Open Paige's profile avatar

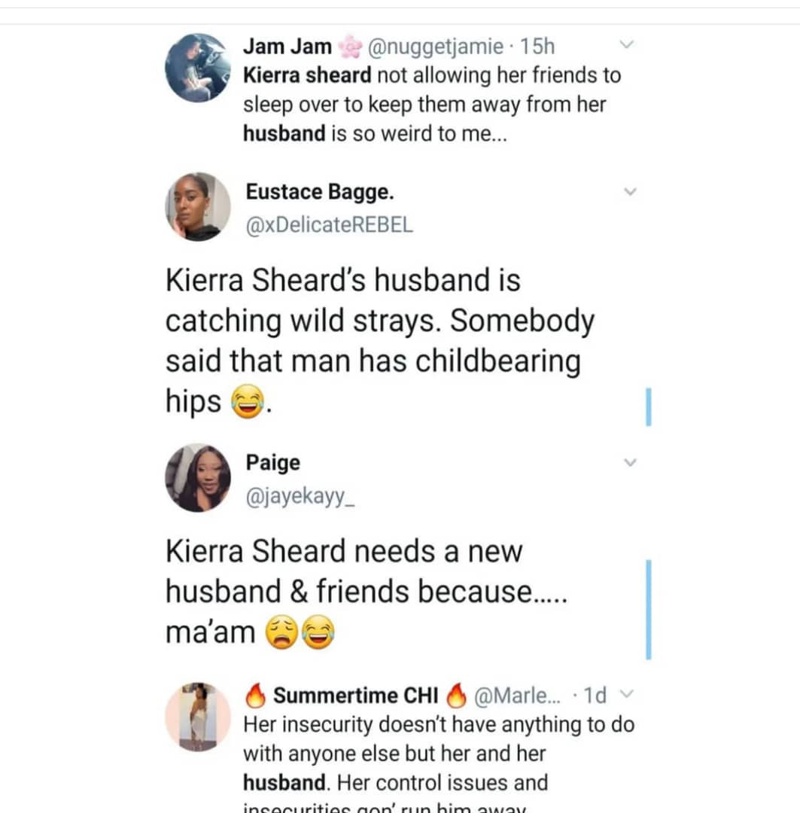tap(197, 477)
